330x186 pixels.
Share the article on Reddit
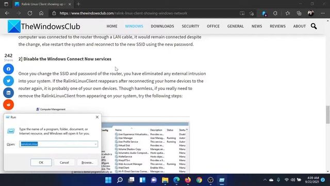(x=8, y=104)
